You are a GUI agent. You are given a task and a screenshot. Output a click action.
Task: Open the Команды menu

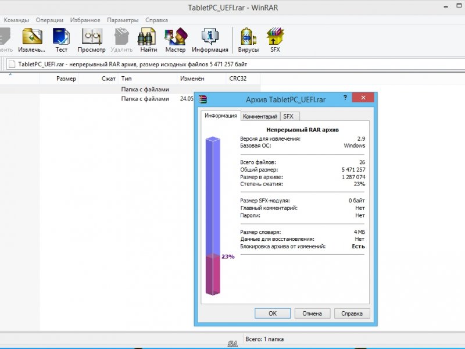(x=16, y=20)
